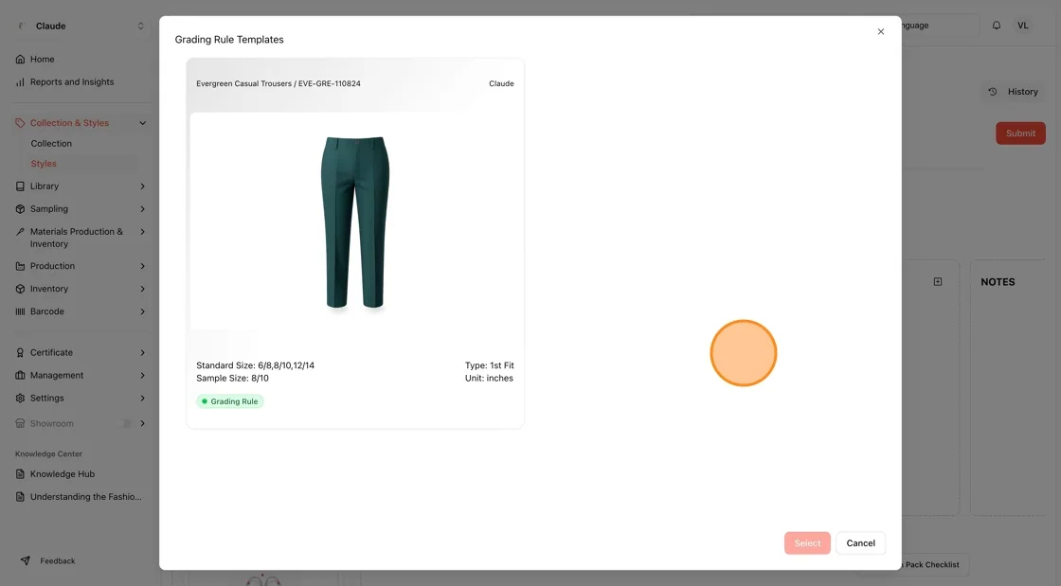Screen dimensions: 1061x586
Task: Open the VL user avatar menu
Action: pyautogui.click(x=1022, y=26)
